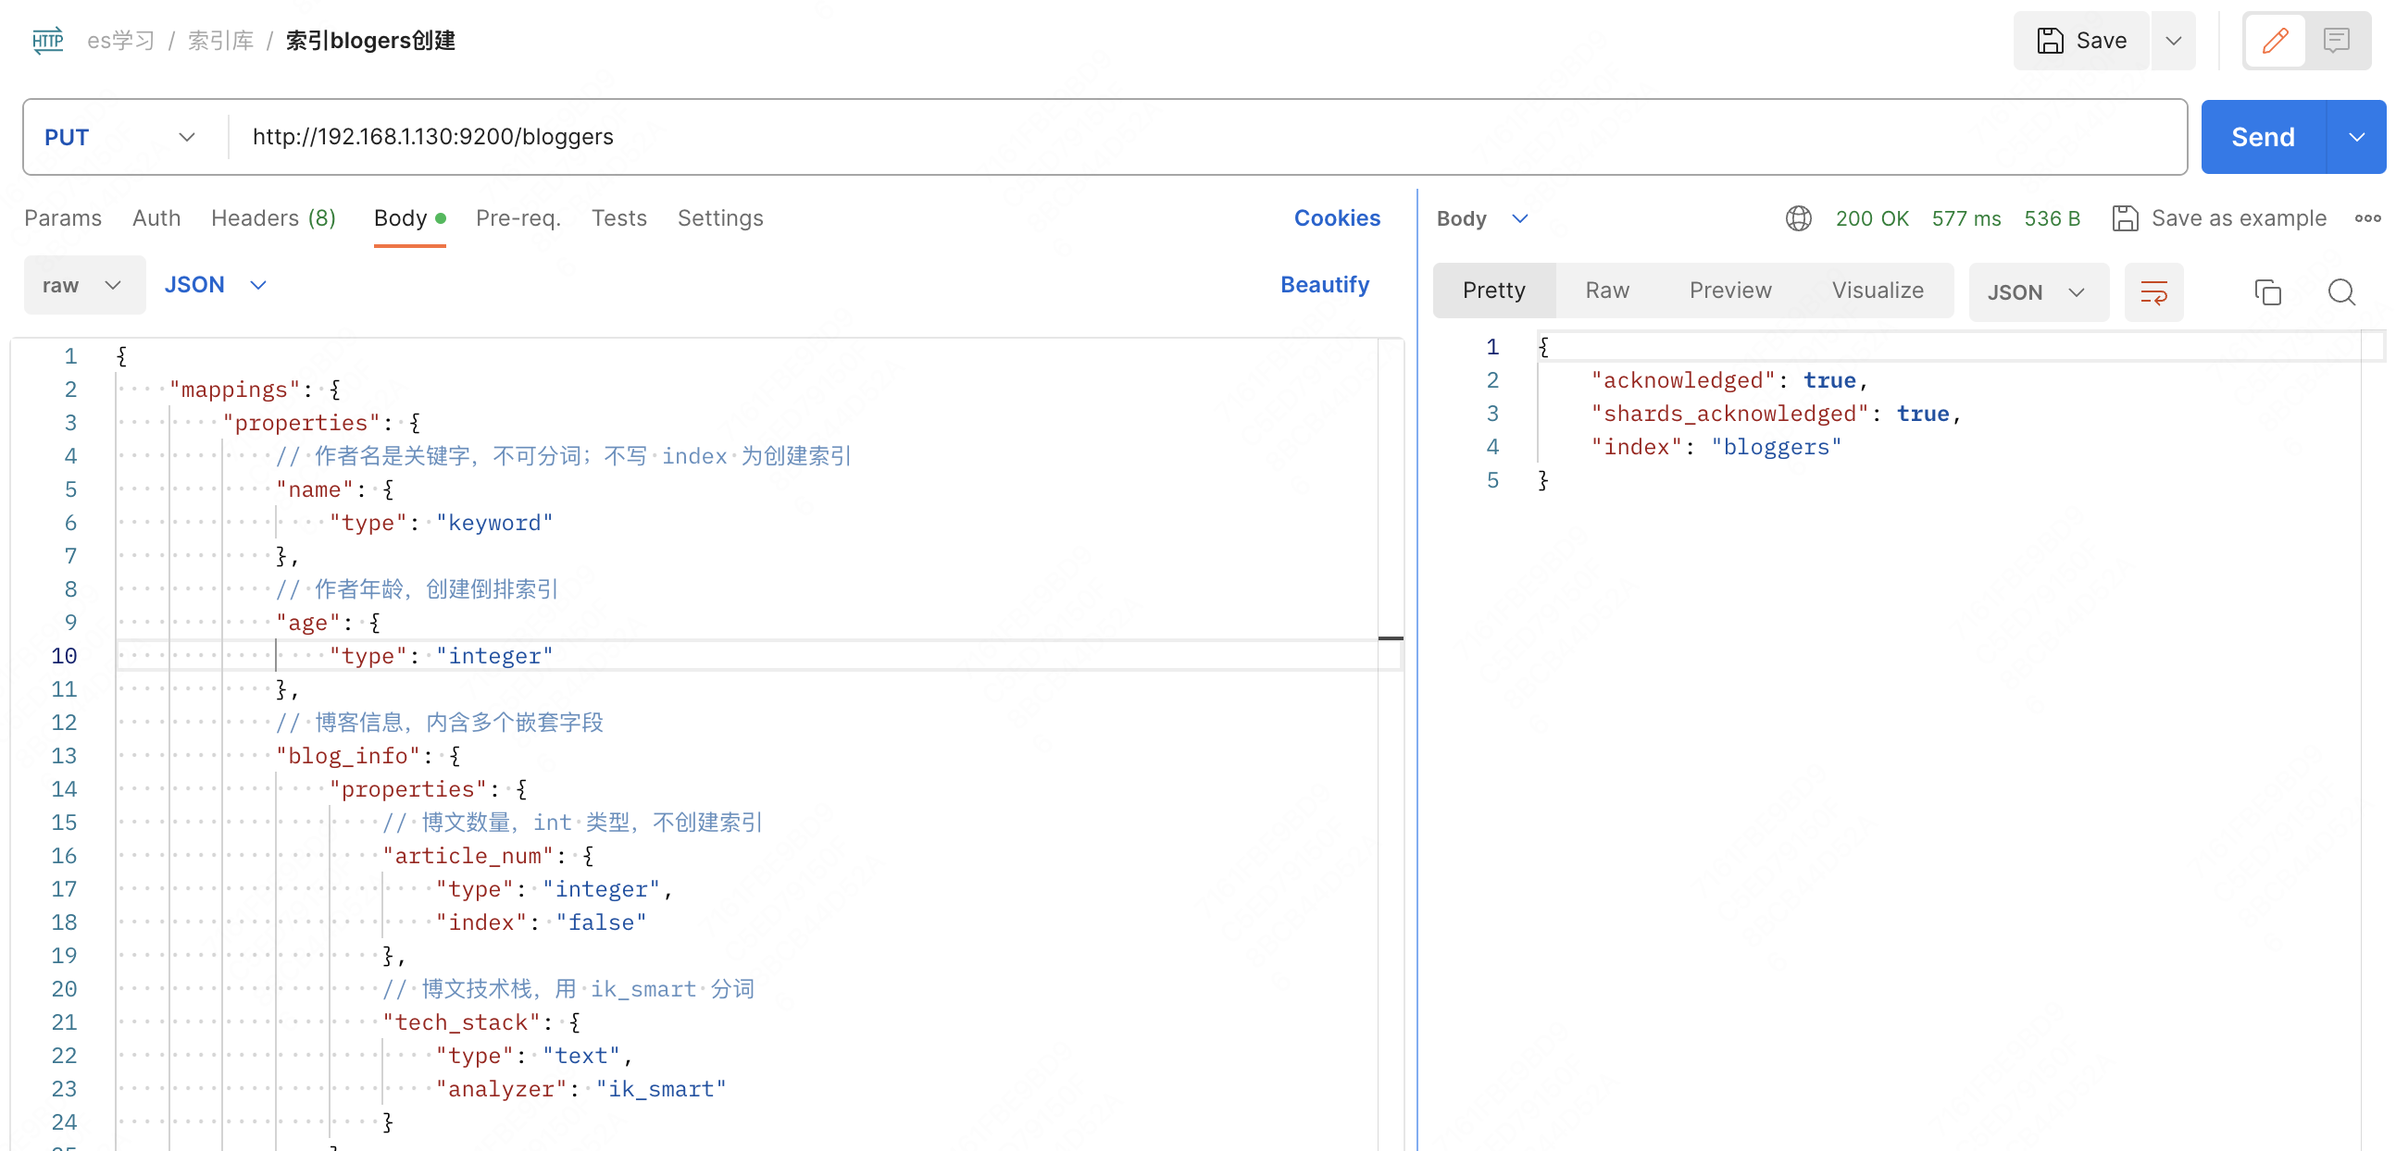Click the "keyword" value on line 6
2396x1151 pixels.
(x=493, y=524)
